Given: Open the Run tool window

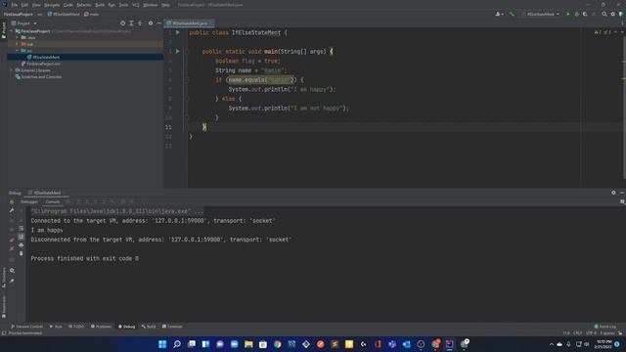Looking at the screenshot, I should tap(56, 327).
